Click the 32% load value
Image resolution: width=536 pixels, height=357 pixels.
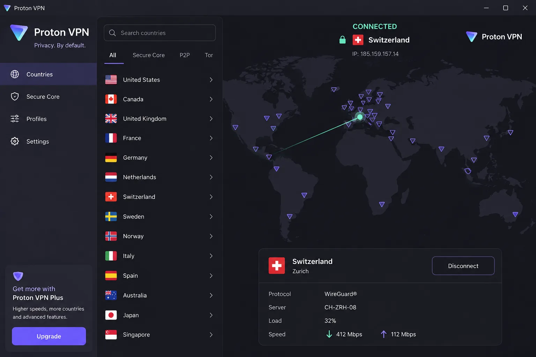tap(330, 321)
